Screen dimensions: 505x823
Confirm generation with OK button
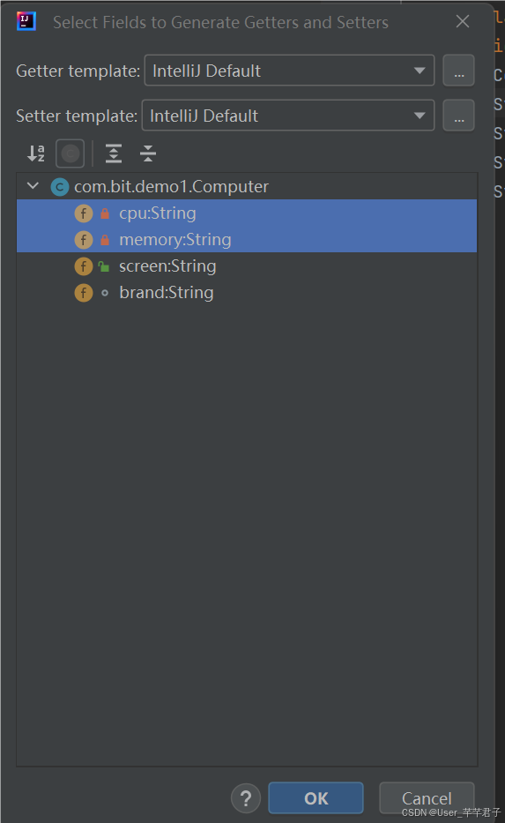pyautogui.click(x=316, y=797)
